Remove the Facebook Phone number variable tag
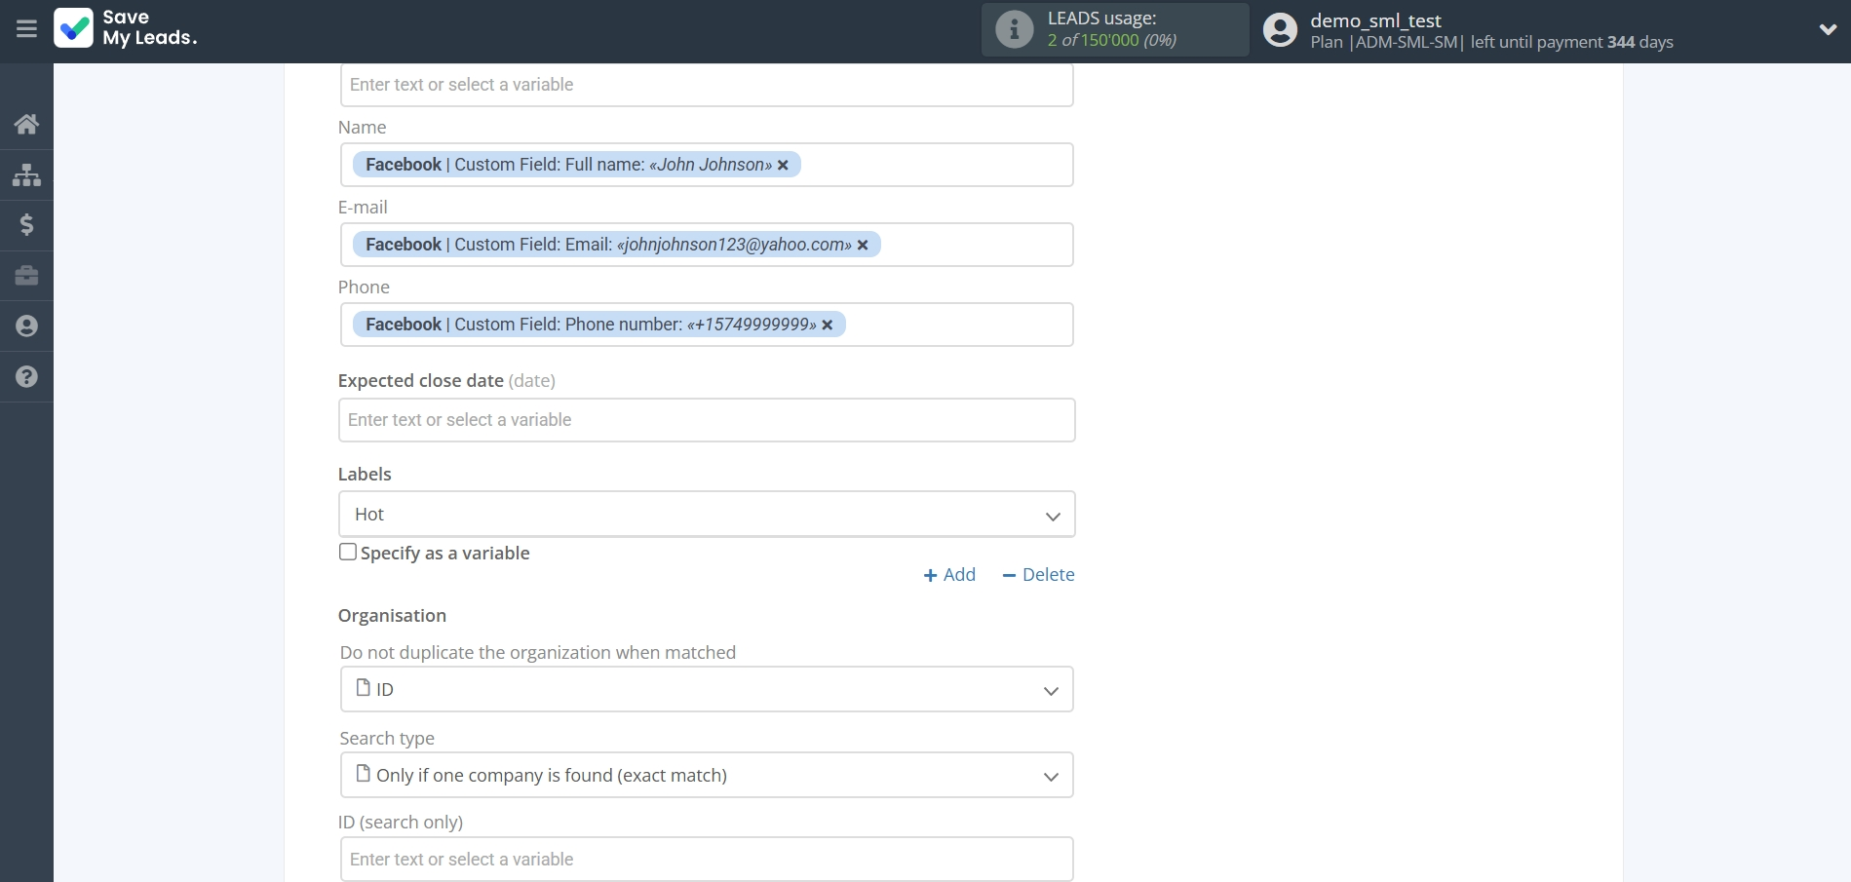This screenshot has width=1851, height=882. (827, 325)
